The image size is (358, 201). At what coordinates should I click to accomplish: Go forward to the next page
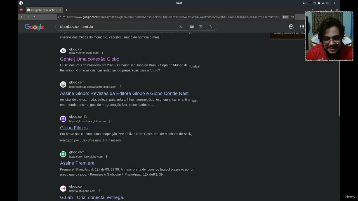[28, 17]
